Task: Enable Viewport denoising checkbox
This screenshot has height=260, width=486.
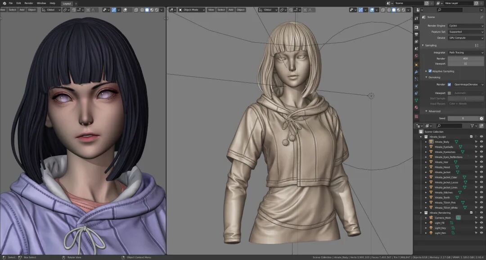Action: coord(449,93)
